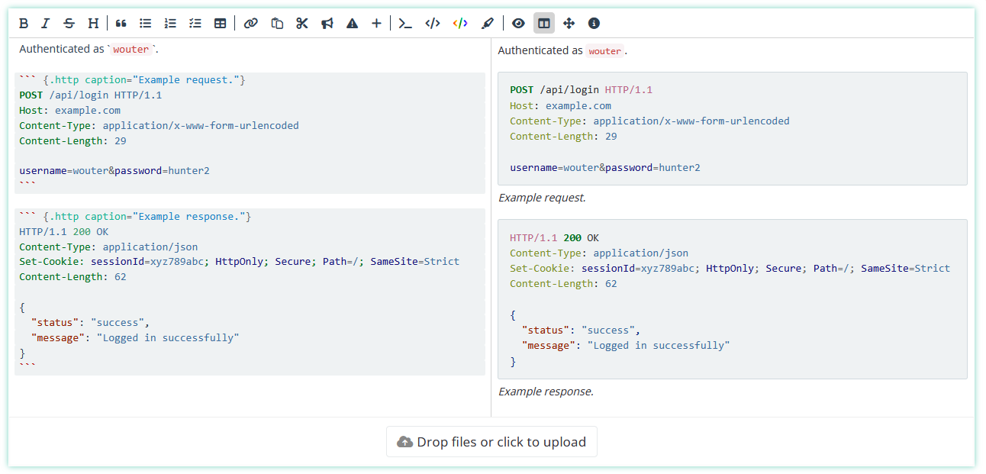Click the Set-Cookie line in the preview
Viewport: 986px width, 474px height.
(730, 269)
